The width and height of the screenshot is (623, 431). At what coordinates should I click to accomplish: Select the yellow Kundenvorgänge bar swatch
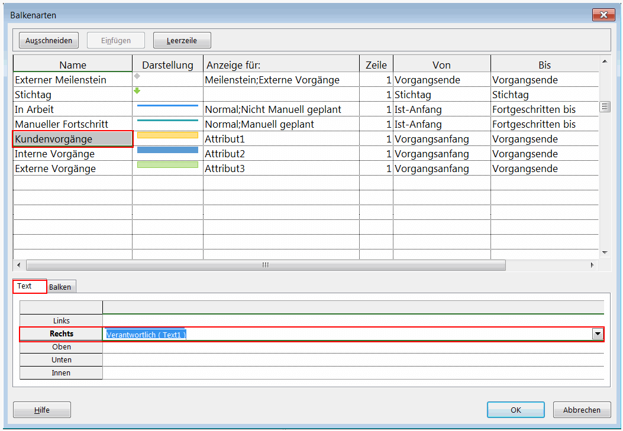point(167,135)
